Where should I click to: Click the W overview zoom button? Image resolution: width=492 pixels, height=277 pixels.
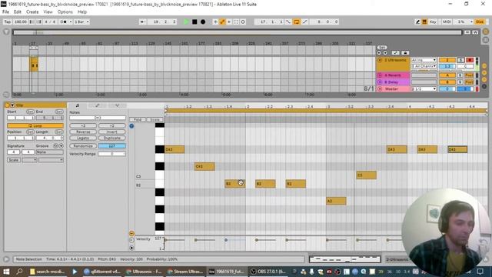point(475,32)
